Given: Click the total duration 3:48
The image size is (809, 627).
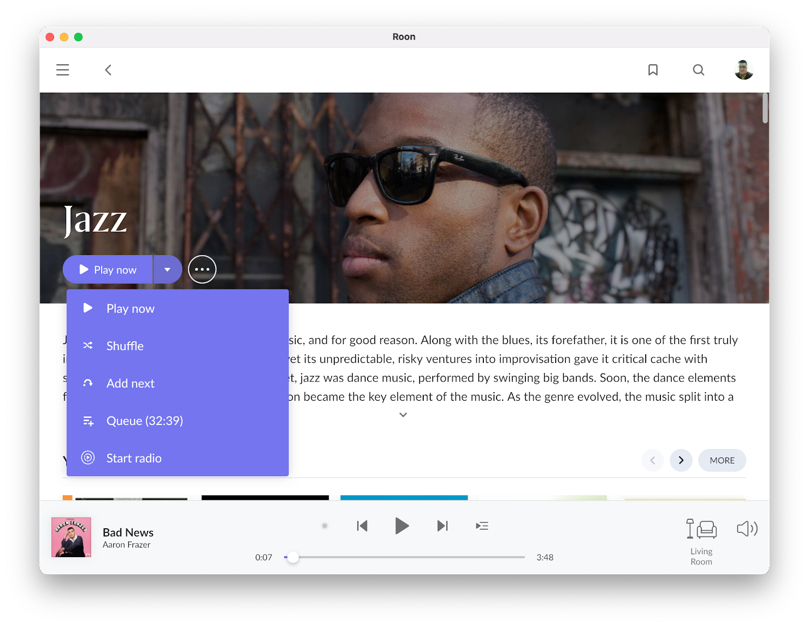Looking at the screenshot, I should pos(545,557).
